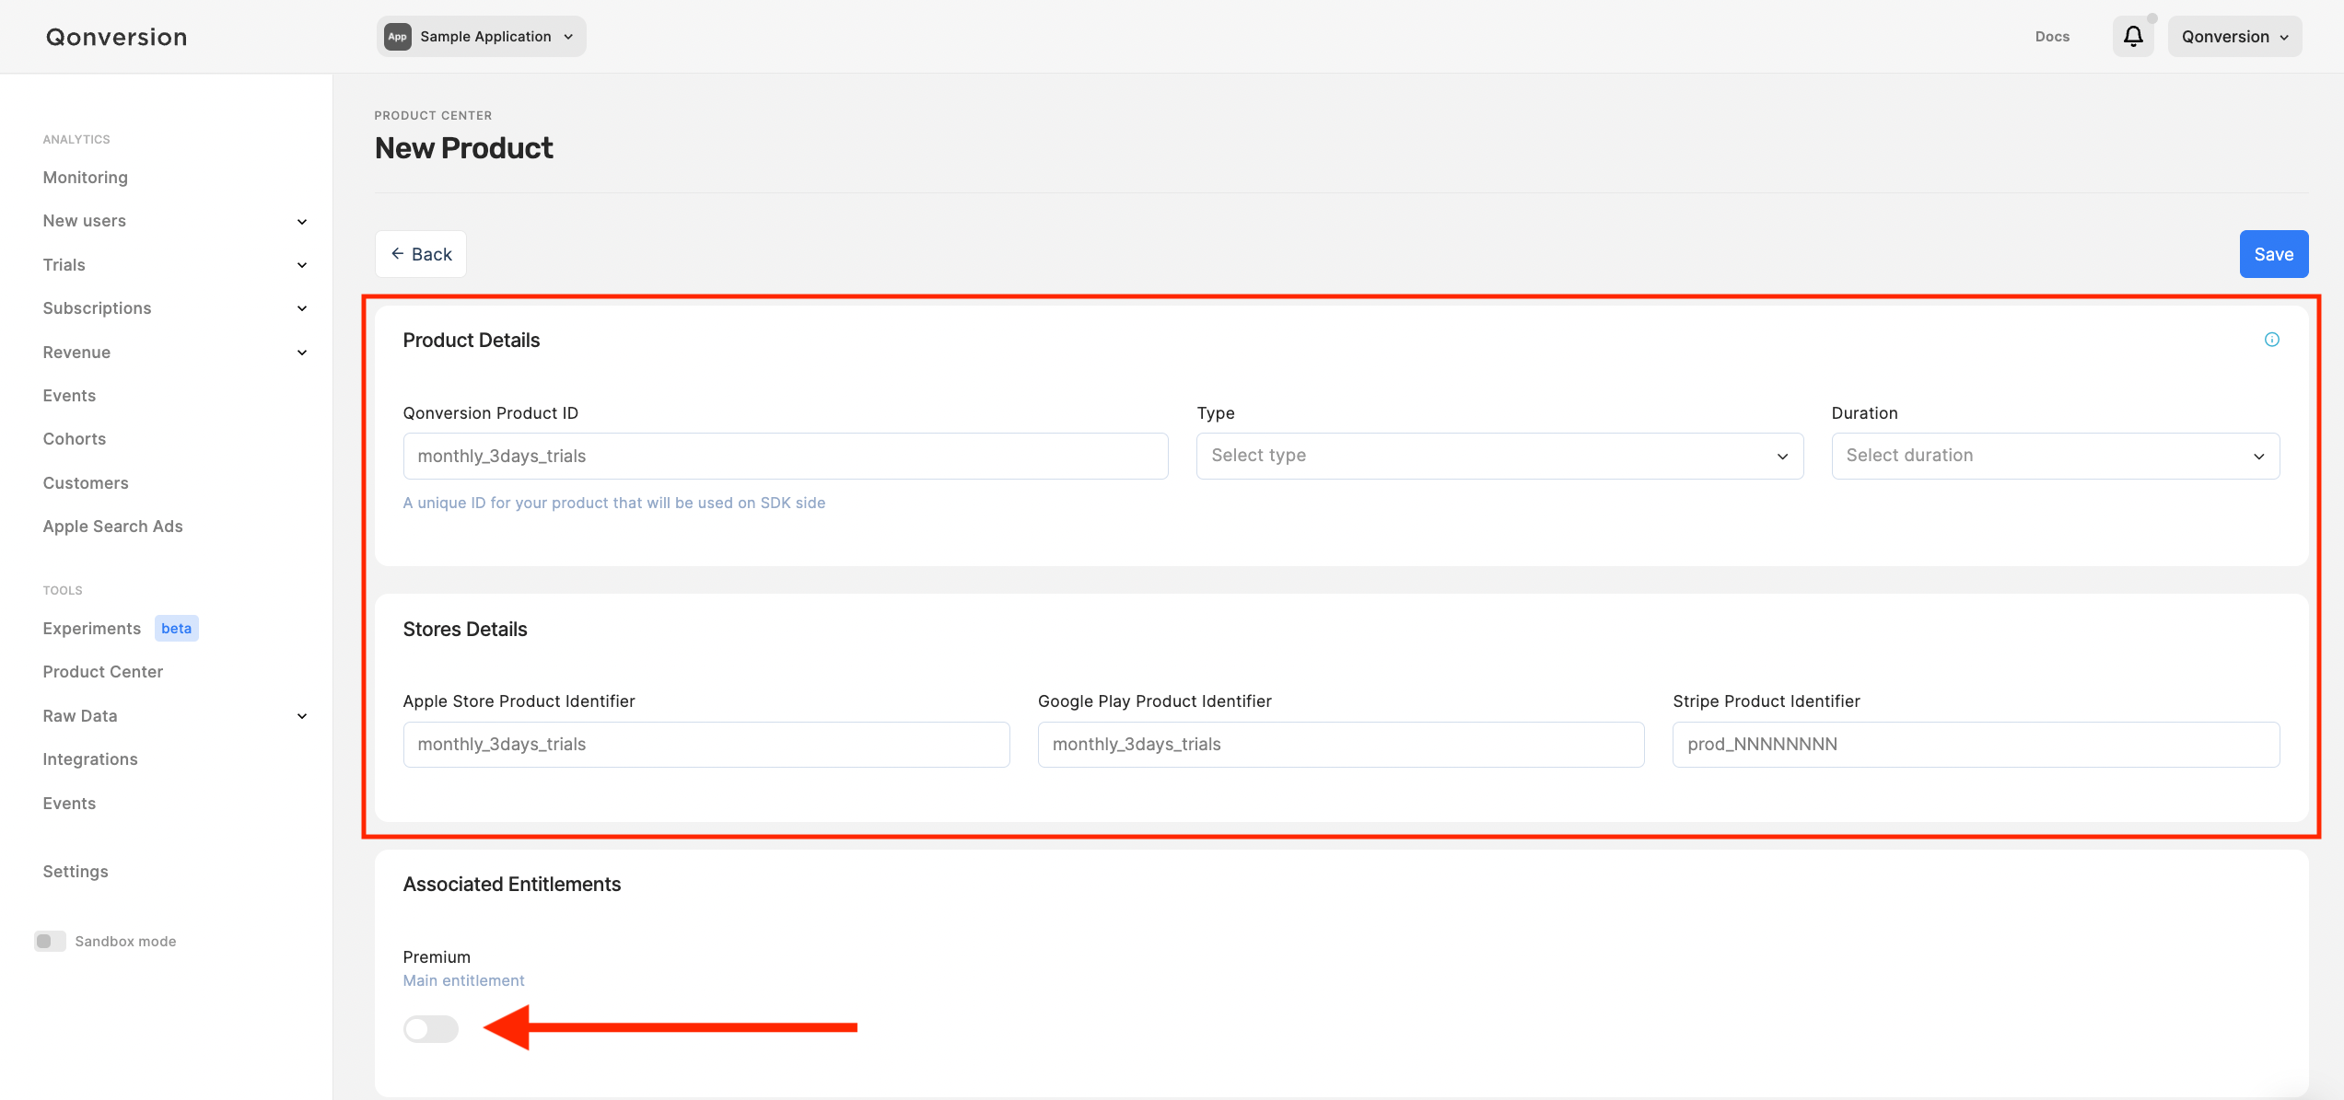Enable the Premium entitlement toggle
This screenshot has width=2344, height=1100.
tap(430, 1028)
